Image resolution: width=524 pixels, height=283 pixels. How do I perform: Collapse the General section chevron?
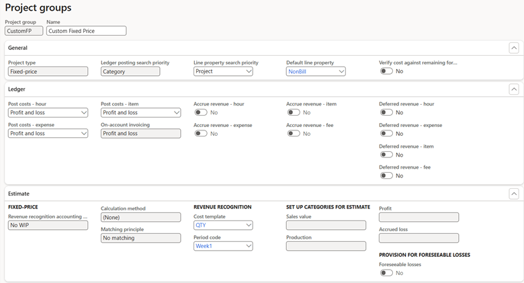click(x=514, y=48)
